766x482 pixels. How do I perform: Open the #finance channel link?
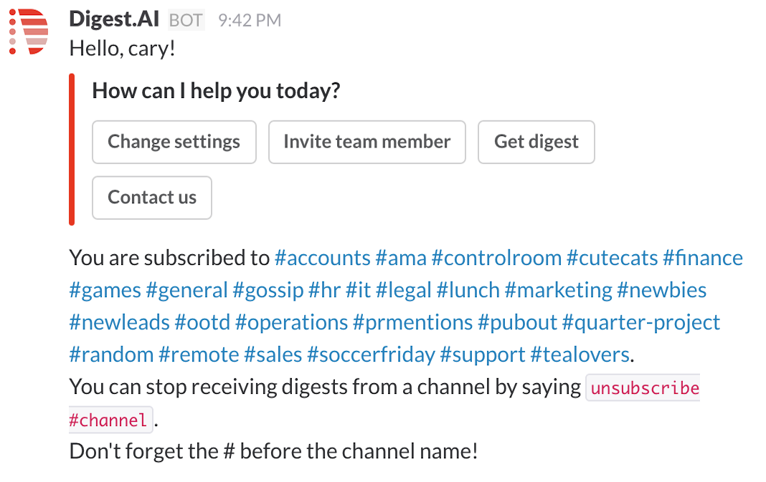tap(703, 258)
